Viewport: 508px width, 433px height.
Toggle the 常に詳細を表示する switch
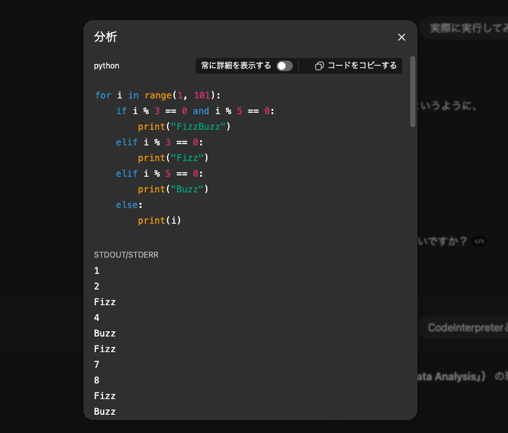tap(284, 66)
